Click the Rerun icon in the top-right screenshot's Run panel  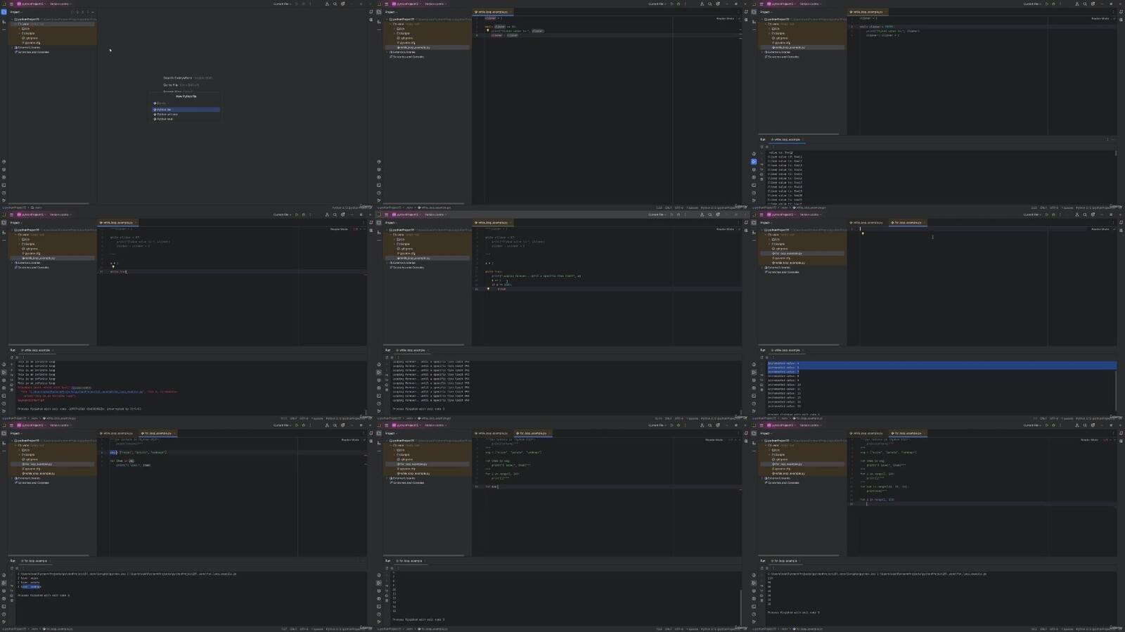coord(761,147)
